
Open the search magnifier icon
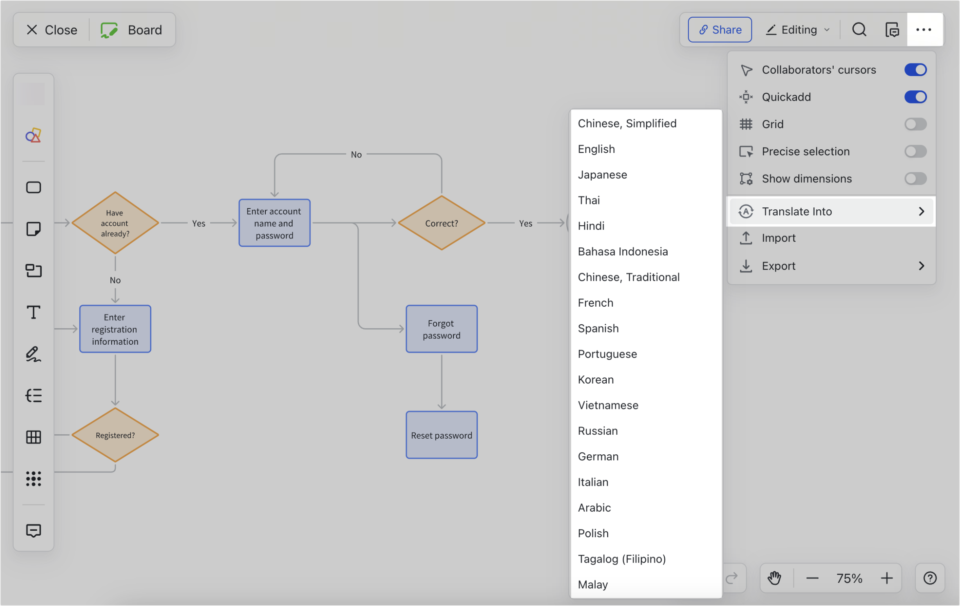tap(859, 29)
